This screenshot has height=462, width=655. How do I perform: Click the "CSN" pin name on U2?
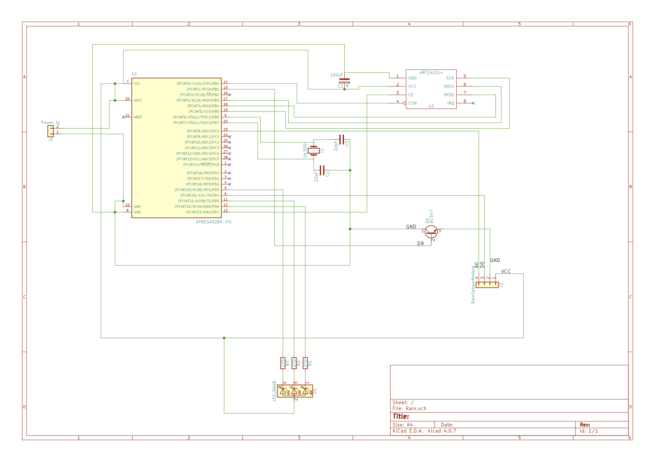click(412, 103)
